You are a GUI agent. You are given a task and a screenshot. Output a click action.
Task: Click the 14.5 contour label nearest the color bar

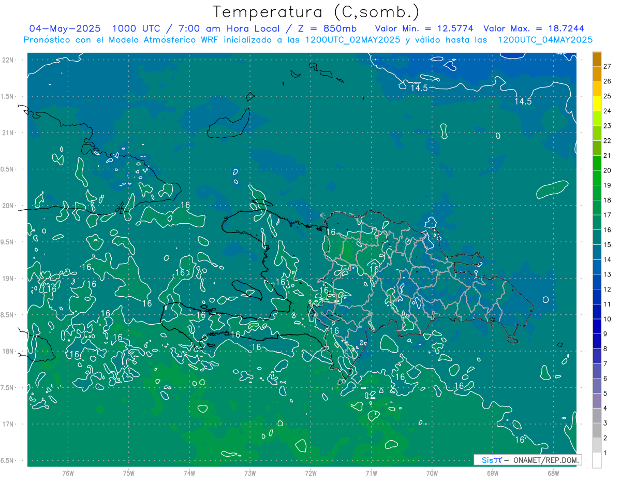tap(523, 101)
